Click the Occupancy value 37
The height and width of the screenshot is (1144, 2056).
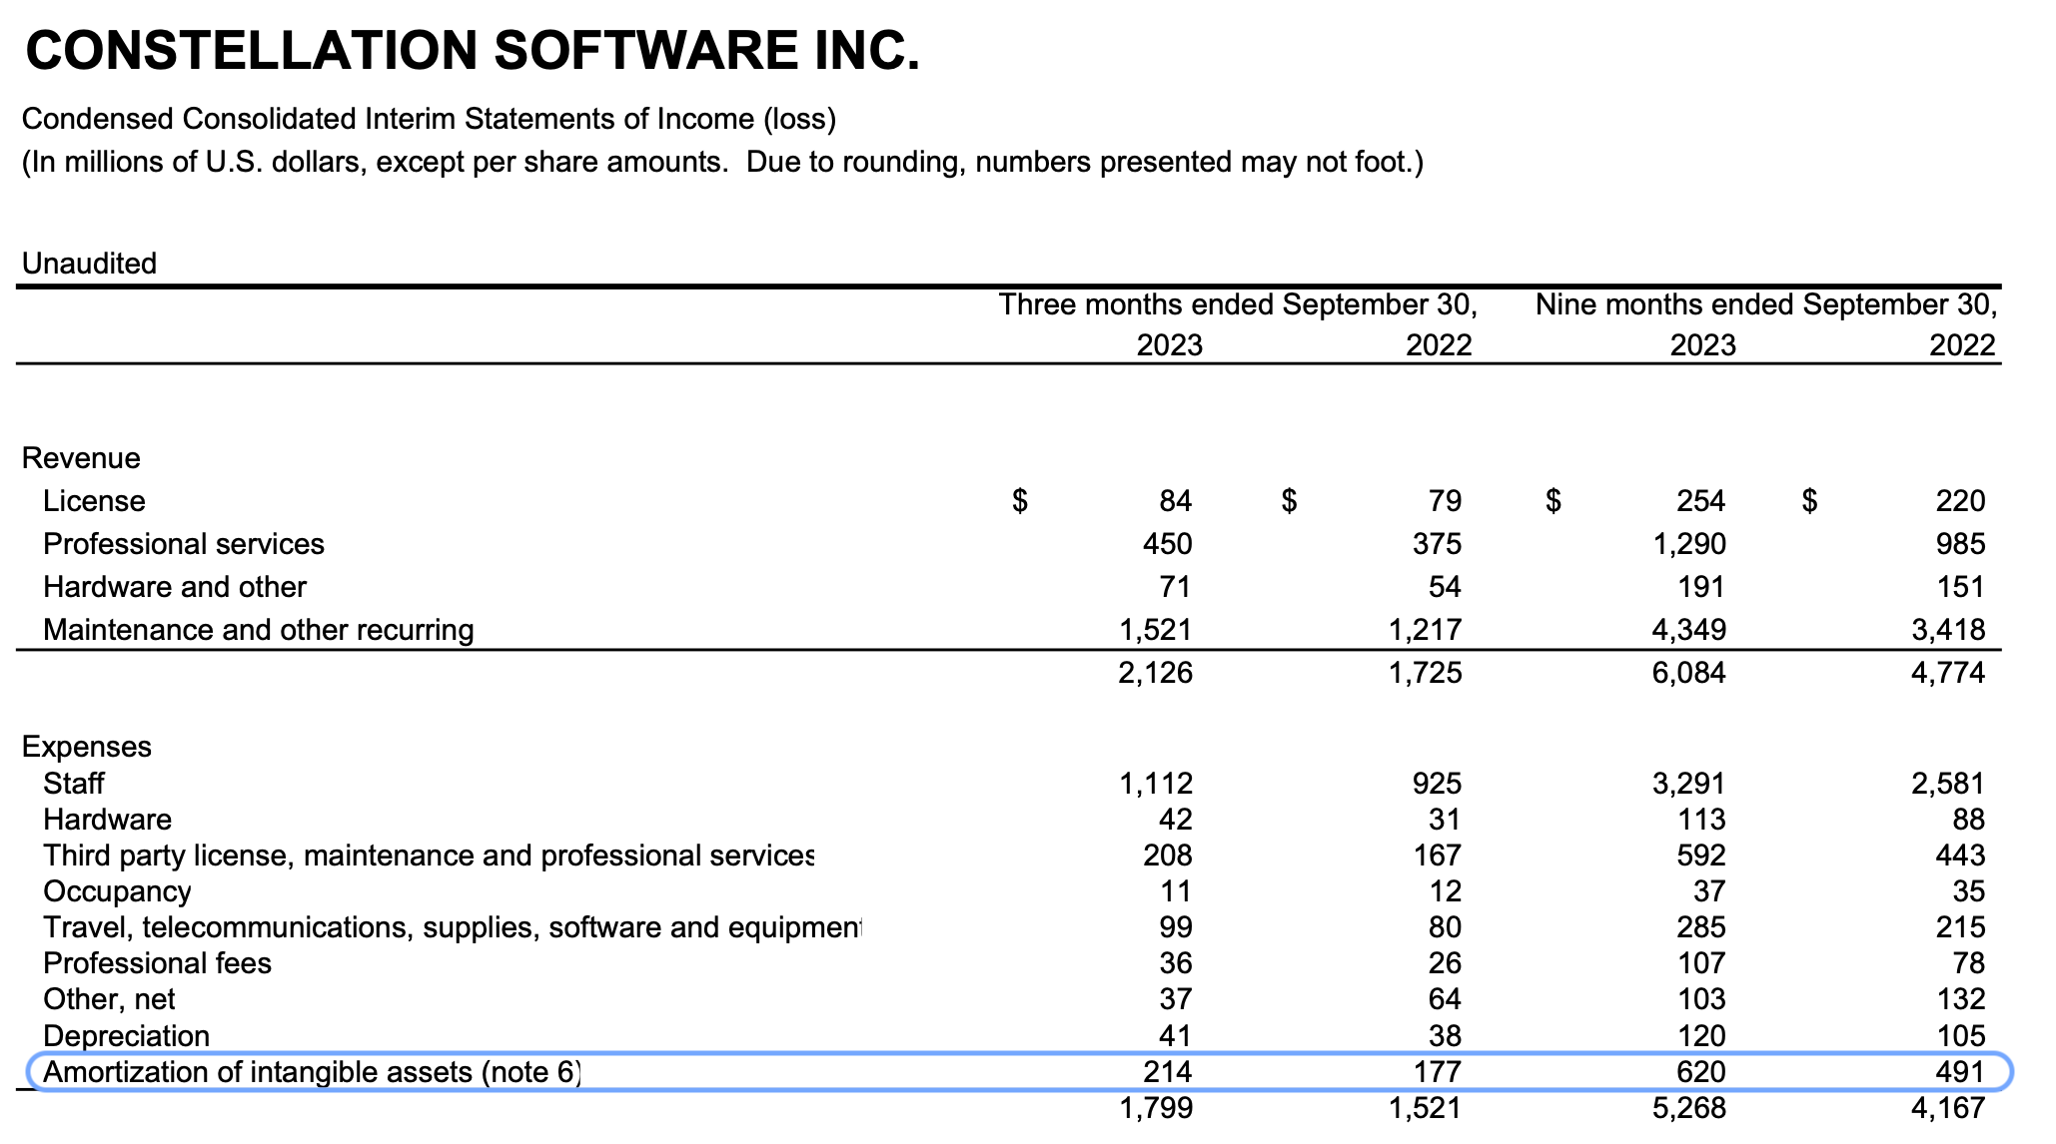pyautogui.click(x=1708, y=891)
